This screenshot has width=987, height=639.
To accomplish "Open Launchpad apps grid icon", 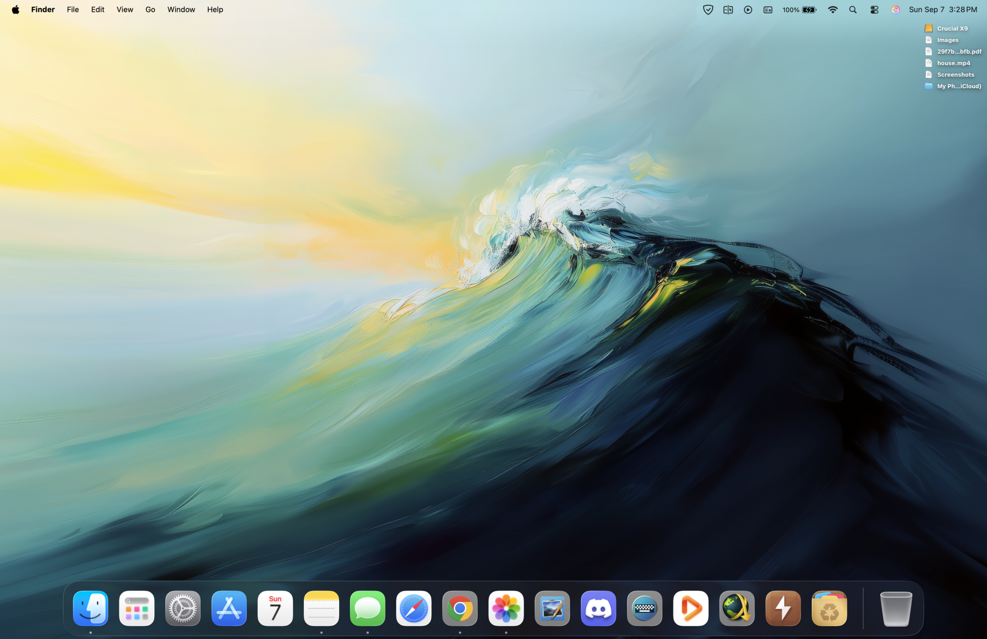I will [x=137, y=608].
